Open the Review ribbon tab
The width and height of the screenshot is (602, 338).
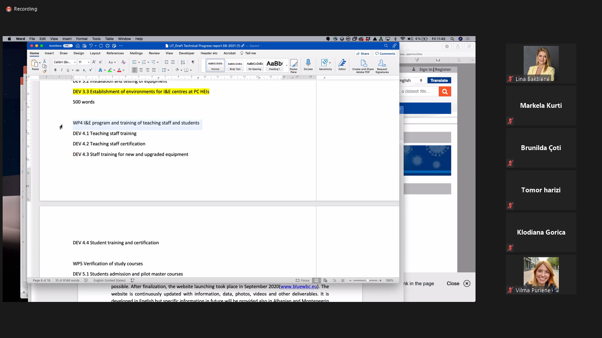click(154, 53)
